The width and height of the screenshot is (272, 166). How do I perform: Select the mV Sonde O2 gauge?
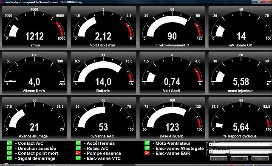tap(240, 27)
